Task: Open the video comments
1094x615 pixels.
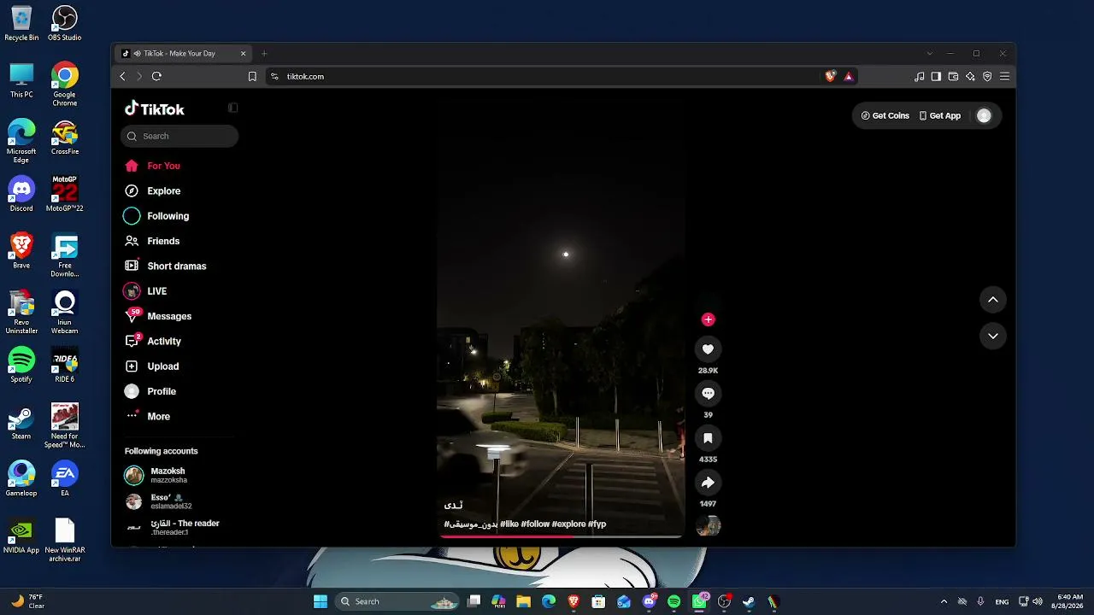Action: [x=708, y=393]
